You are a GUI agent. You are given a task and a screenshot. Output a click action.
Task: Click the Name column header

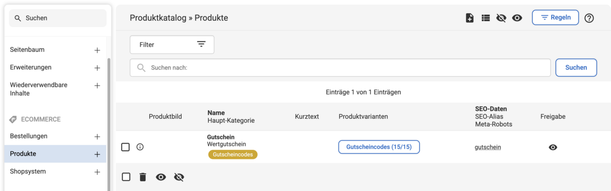click(x=216, y=113)
